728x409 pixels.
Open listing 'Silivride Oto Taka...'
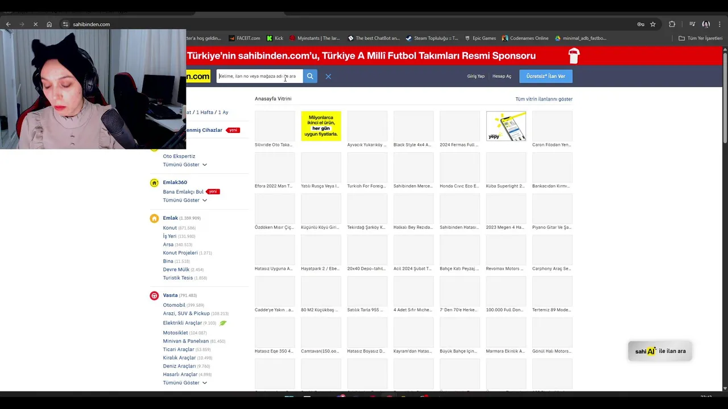tap(275, 130)
